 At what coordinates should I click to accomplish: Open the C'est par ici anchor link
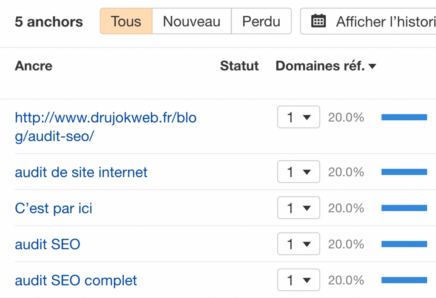[x=53, y=208]
